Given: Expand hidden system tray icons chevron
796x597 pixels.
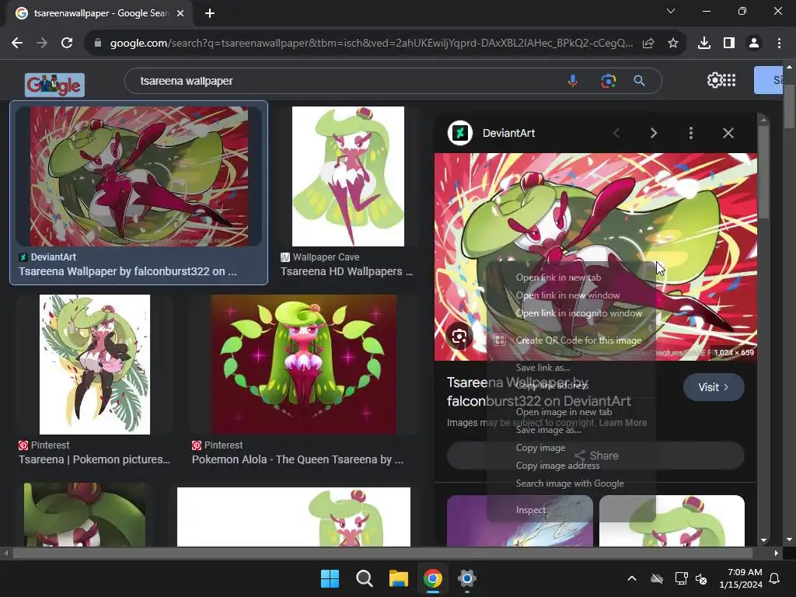Looking at the screenshot, I should click(631, 578).
